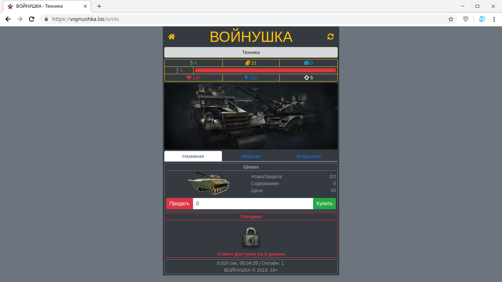Click the blue lightning energy stat

(251, 78)
